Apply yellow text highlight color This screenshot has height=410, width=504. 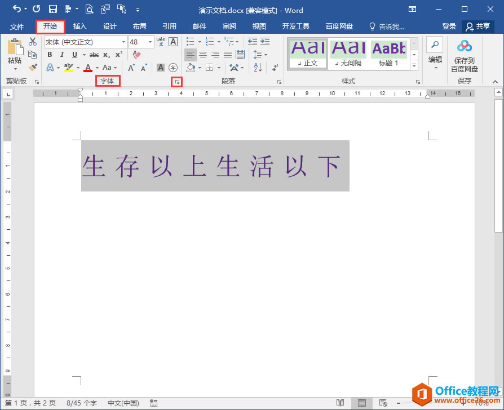click(x=68, y=68)
